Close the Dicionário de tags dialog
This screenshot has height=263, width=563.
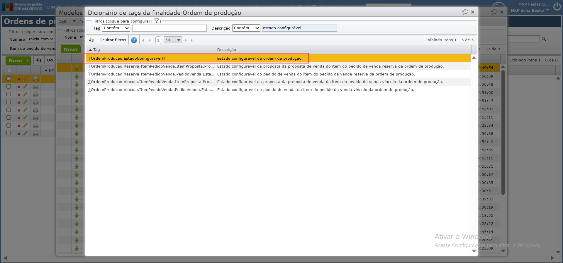[x=473, y=12]
